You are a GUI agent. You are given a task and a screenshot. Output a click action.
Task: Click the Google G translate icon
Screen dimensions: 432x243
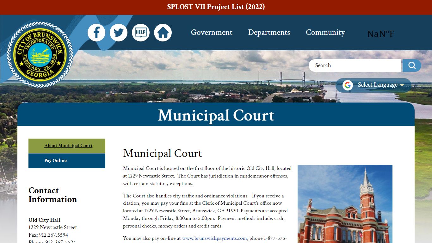tap(348, 85)
